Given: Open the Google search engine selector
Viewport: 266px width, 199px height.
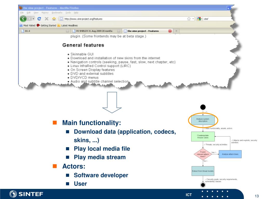Looking at the screenshot, I should click(x=199, y=19).
